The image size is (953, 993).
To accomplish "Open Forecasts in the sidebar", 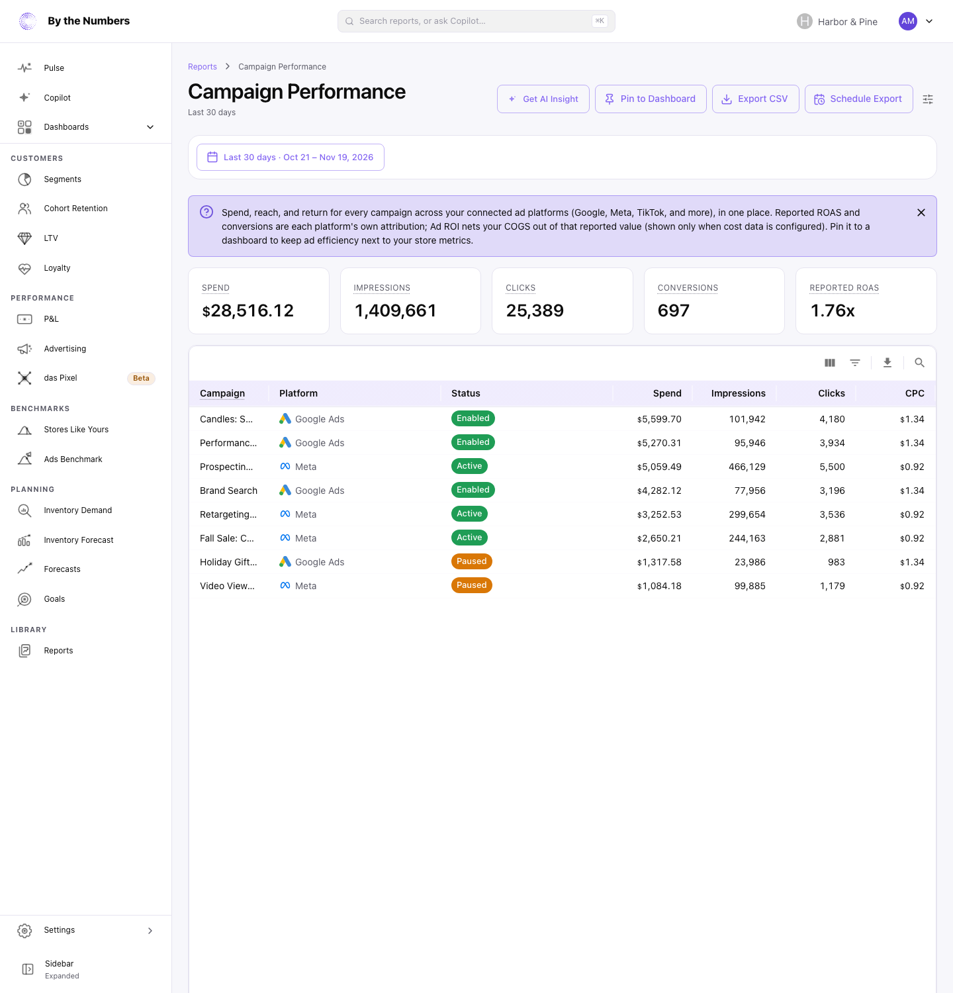I will tap(86, 569).
